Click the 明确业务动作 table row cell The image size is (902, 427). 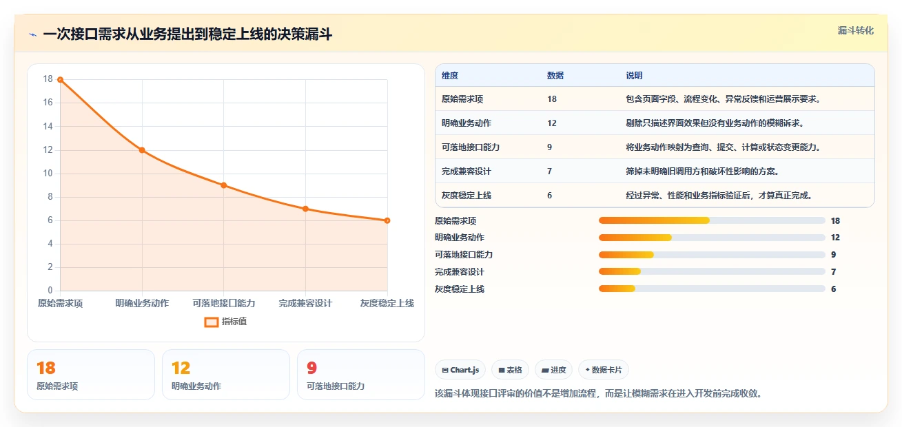[x=467, y=123]
